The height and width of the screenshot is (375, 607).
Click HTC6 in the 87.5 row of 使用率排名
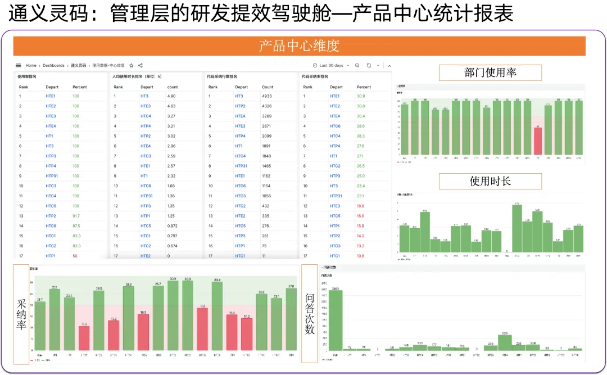point(51,226)
